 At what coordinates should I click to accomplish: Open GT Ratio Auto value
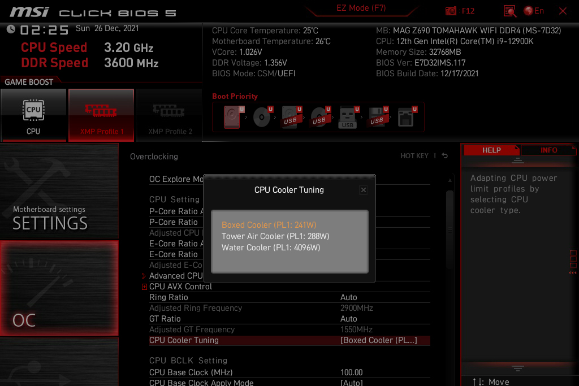pos(348,319)
